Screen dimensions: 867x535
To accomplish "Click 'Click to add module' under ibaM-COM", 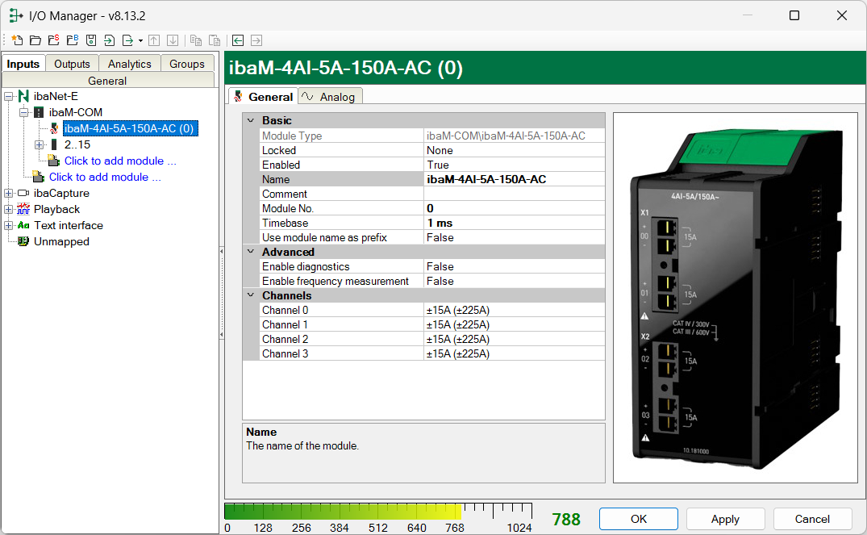I will coord(120,161).
